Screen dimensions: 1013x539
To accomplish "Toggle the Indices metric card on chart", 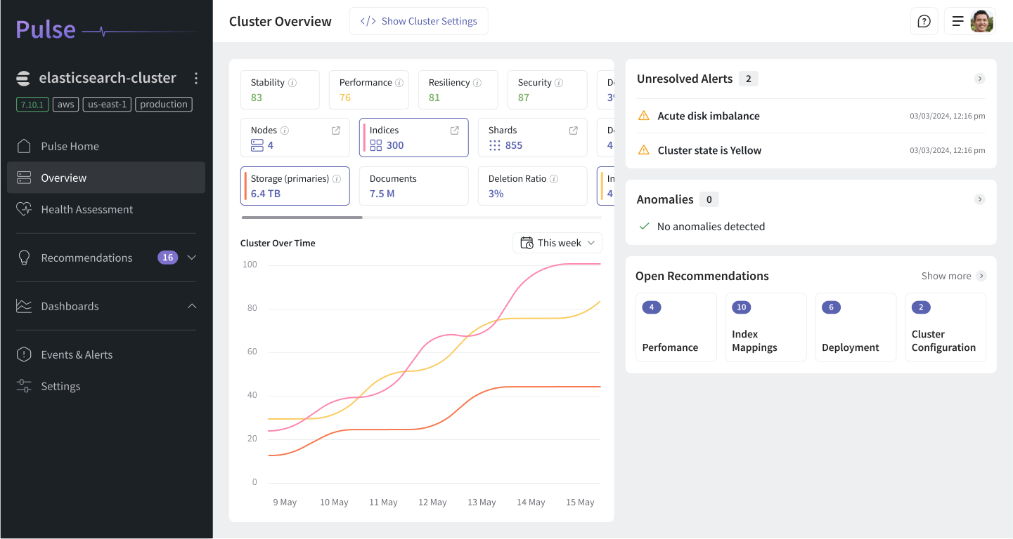I will [414, 138].
